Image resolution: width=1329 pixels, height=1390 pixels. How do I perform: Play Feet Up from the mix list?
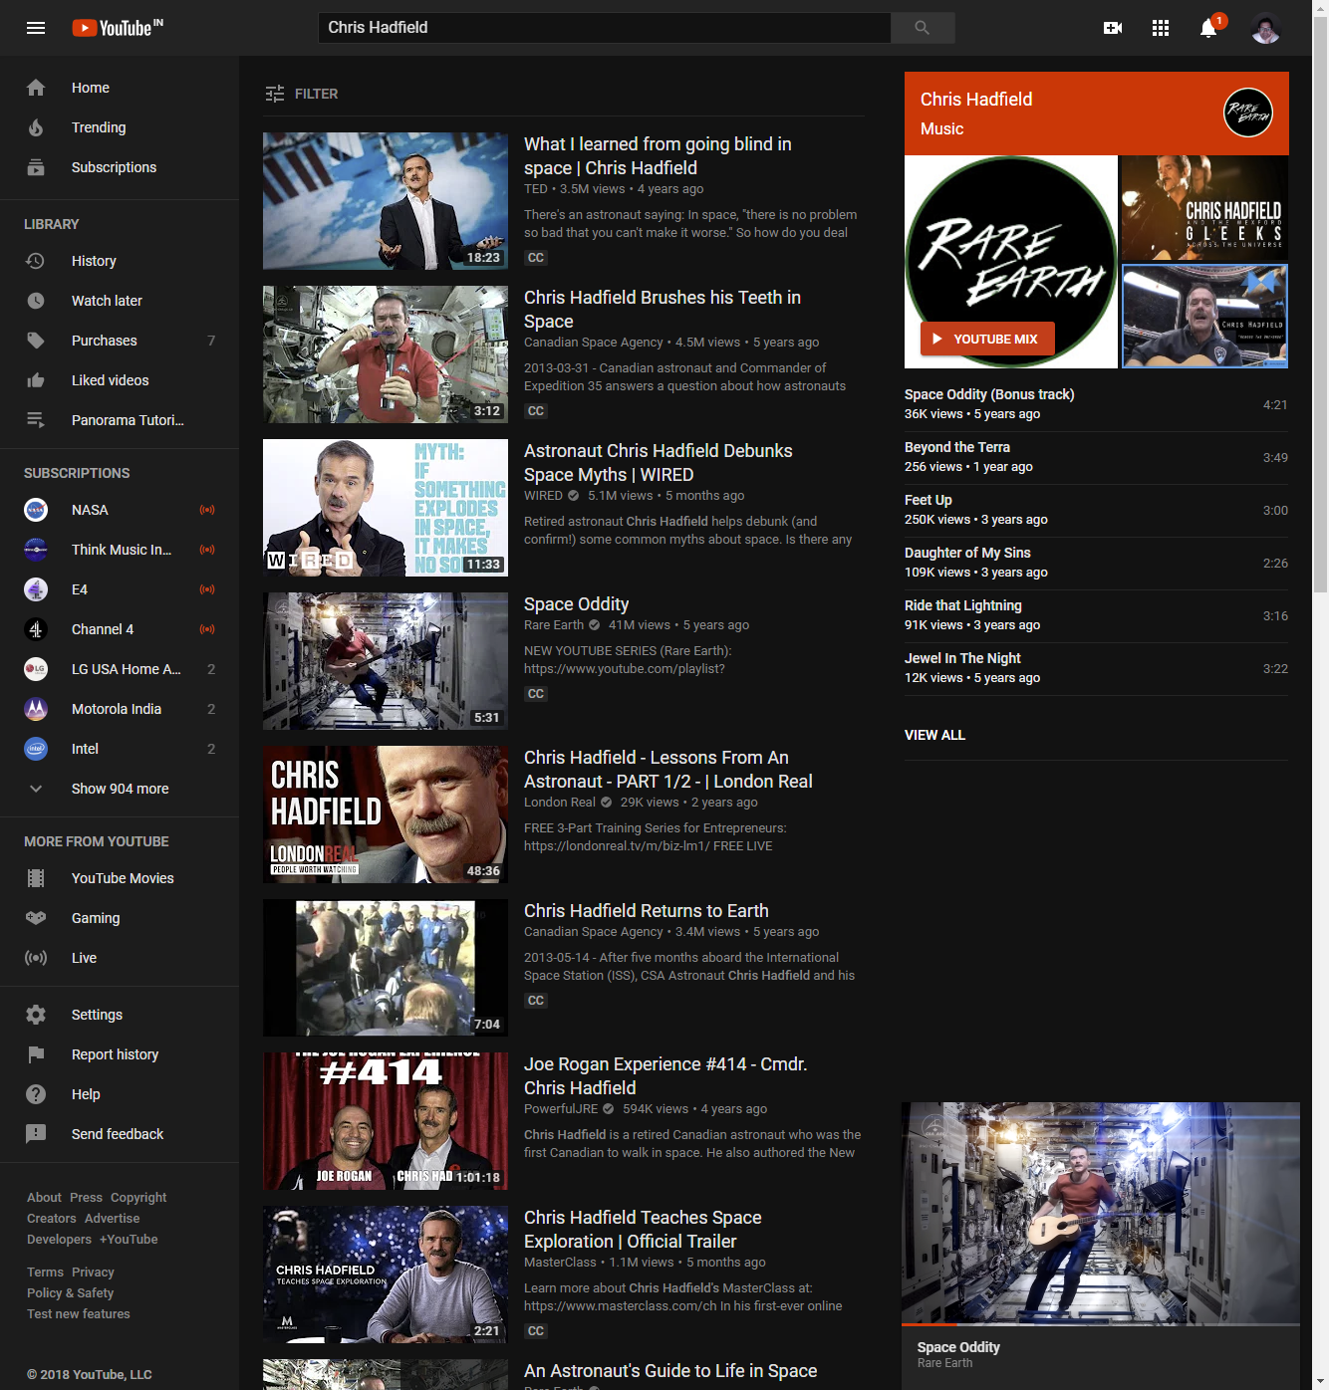(929, 500)
